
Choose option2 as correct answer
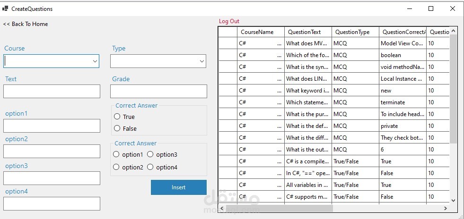(116, 167)
